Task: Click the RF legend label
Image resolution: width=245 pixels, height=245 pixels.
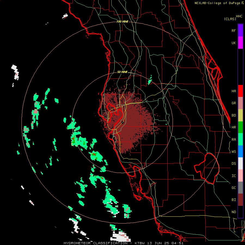Action: click(x=234, y=30)
